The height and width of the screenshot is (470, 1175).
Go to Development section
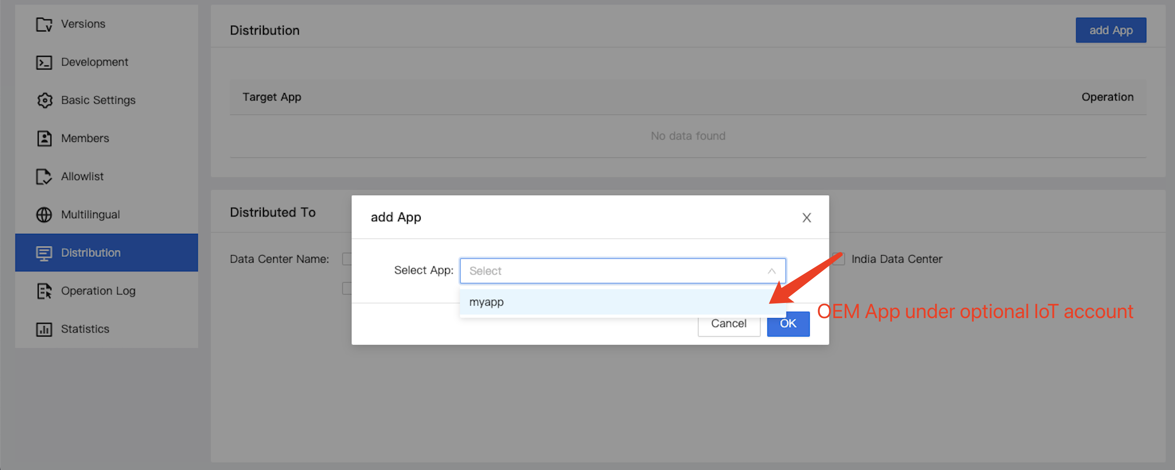106,63
